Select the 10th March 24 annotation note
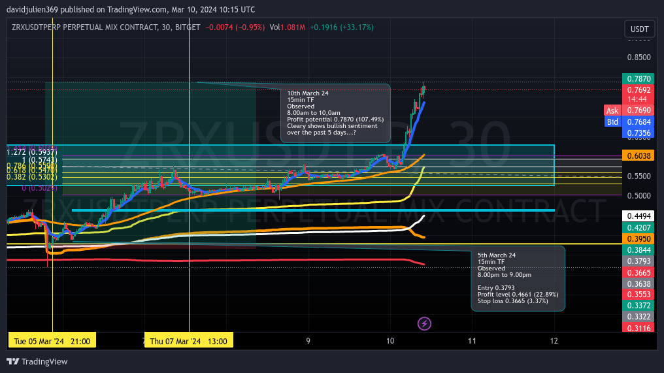The height and width of the screenshot is (373, 664). pyautogui.click(x=335, y=113)
